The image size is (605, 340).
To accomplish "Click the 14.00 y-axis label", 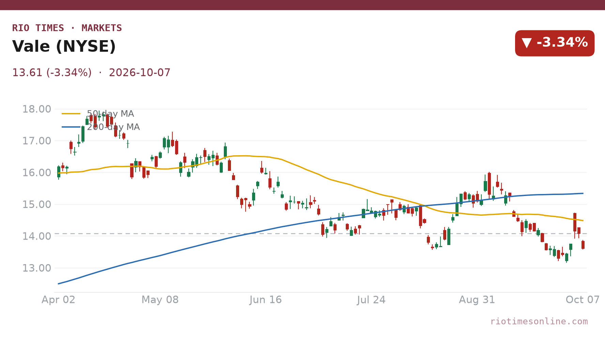I will [x=37, y=236].
